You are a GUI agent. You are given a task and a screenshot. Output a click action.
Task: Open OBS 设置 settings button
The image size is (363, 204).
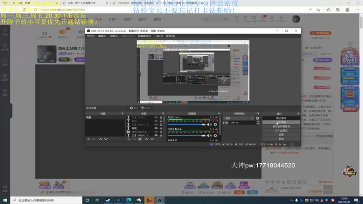pos(281,135)
